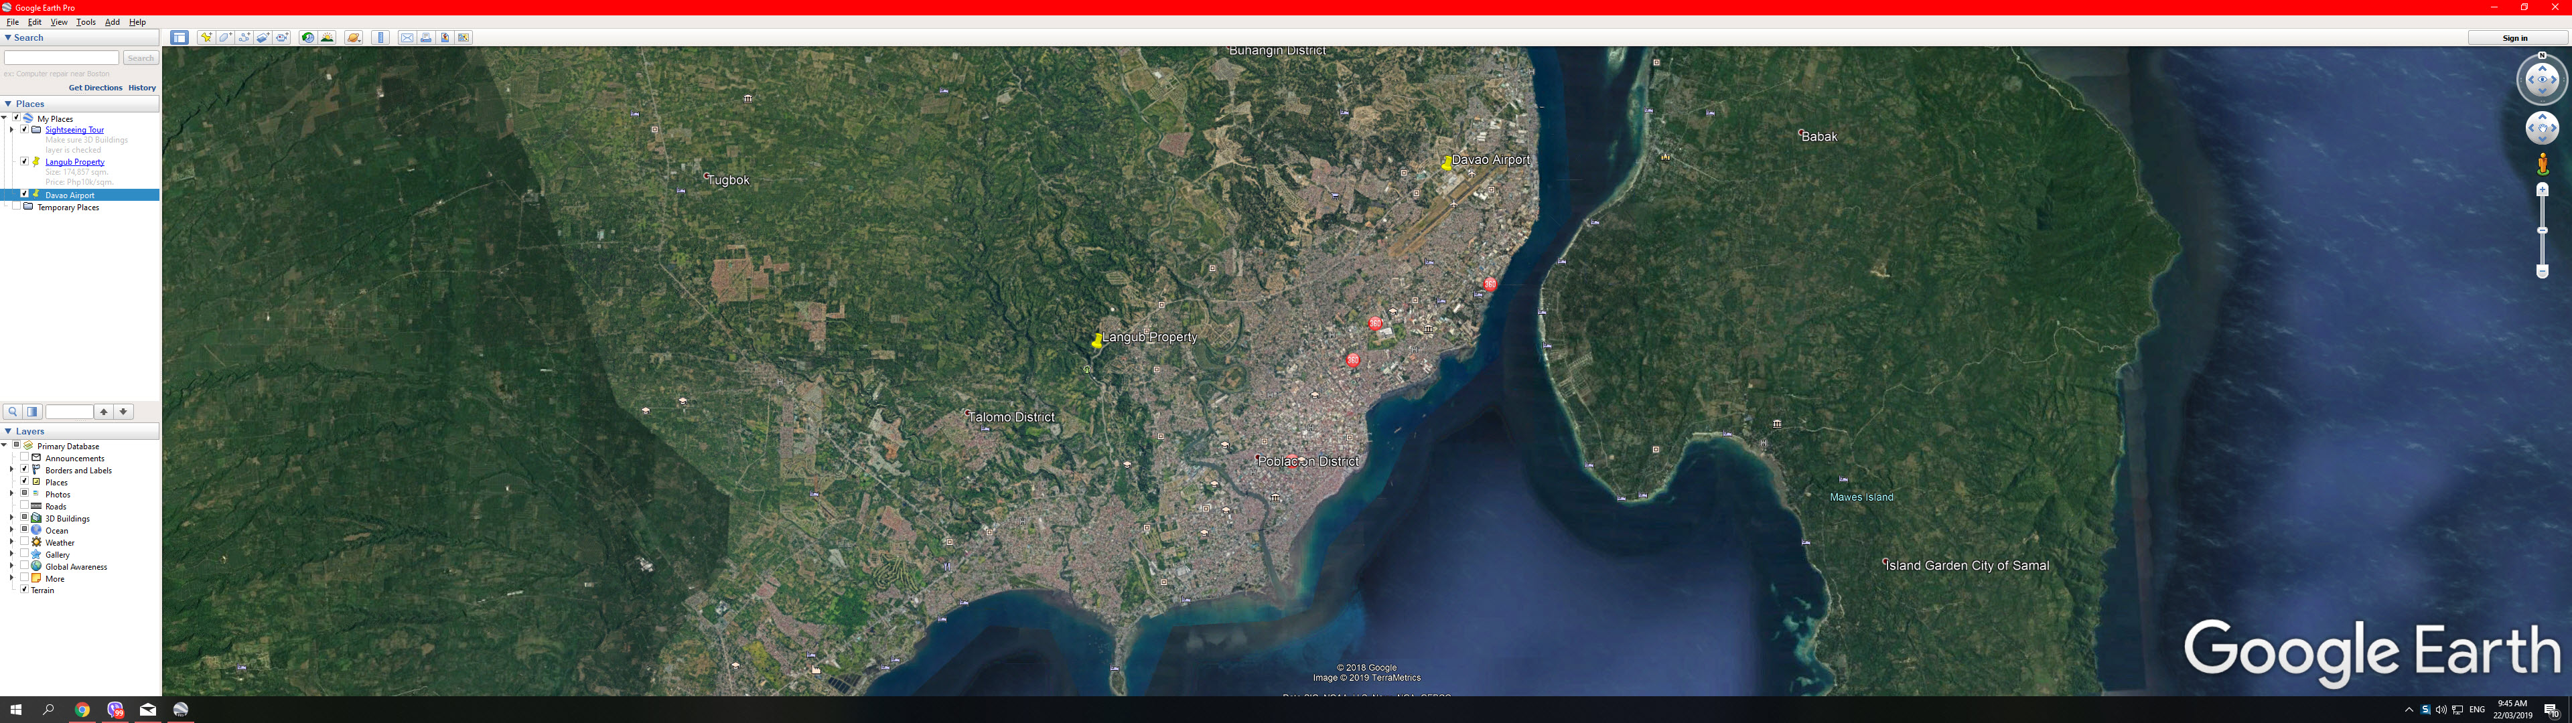Click the Look joystick eye control
The height and width of the screenshot is (723, 2572).
[x=2542, y=81]
